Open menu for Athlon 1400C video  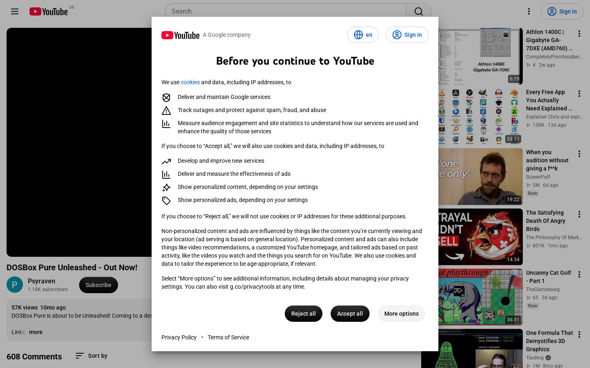point(579,34)
